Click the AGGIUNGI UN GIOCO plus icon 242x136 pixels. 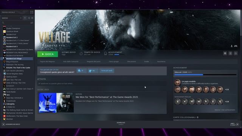pos(3,124)
